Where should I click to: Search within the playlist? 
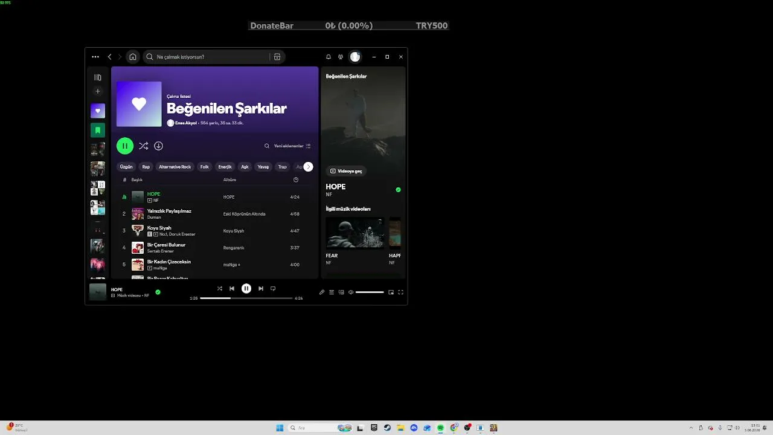[x=267, y=146]
